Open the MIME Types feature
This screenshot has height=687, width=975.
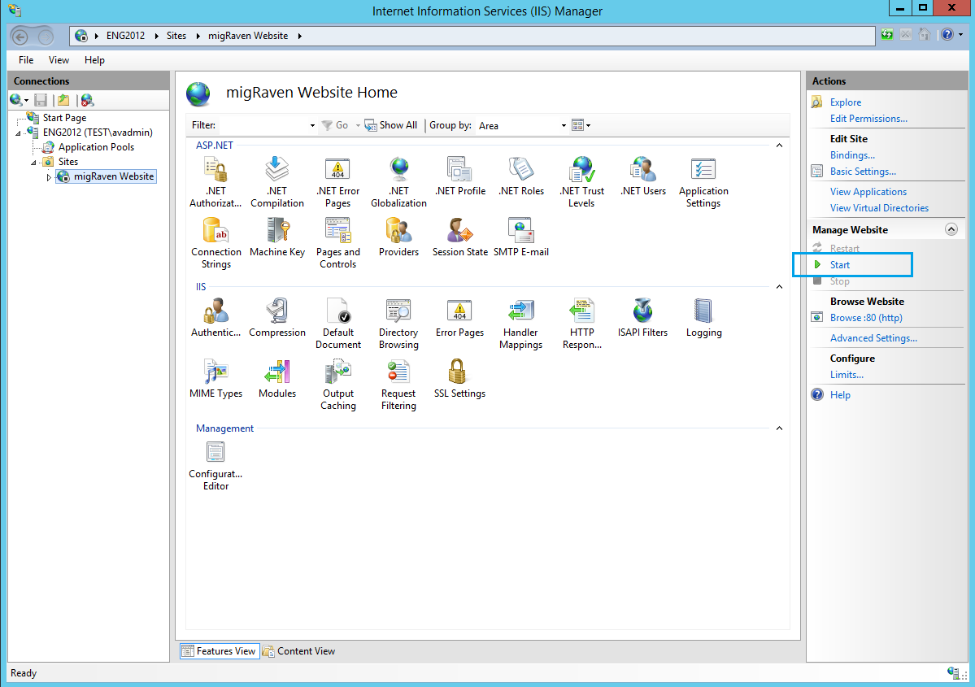click(215, 379)
